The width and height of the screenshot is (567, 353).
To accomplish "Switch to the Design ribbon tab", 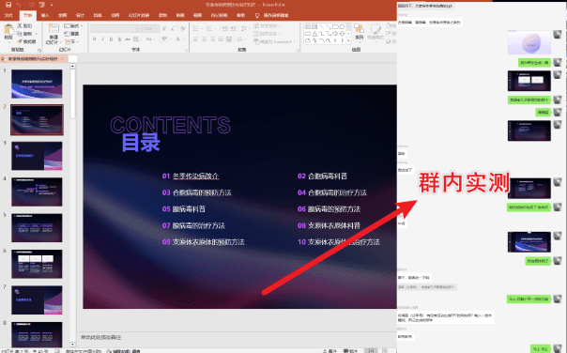I will pyautogui.click(x=80, y=15).
